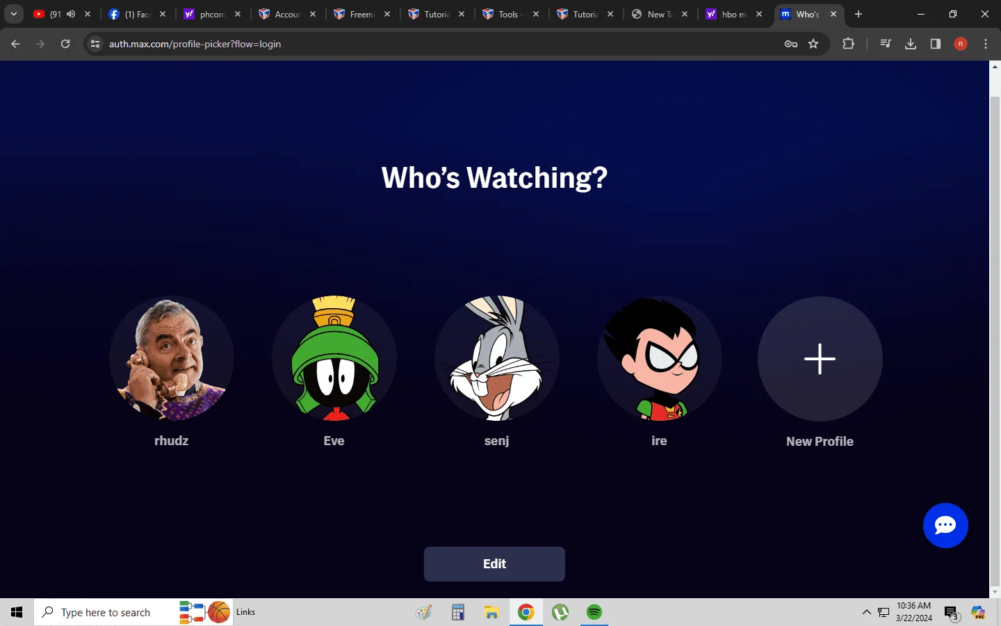Open Chrome Downloads icon
The image size is (1001, 626).
tap(911, 44)
